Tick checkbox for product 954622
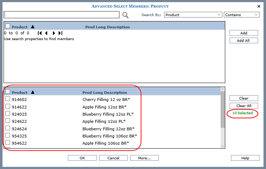This screenshot has height=169, width=266. point(8,142)
